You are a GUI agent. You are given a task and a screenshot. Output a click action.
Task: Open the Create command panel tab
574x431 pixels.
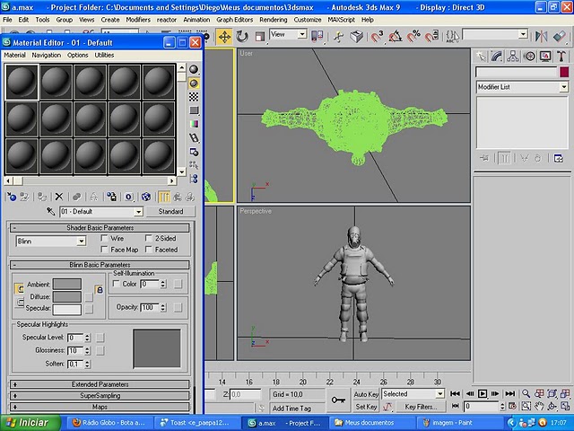481,57
